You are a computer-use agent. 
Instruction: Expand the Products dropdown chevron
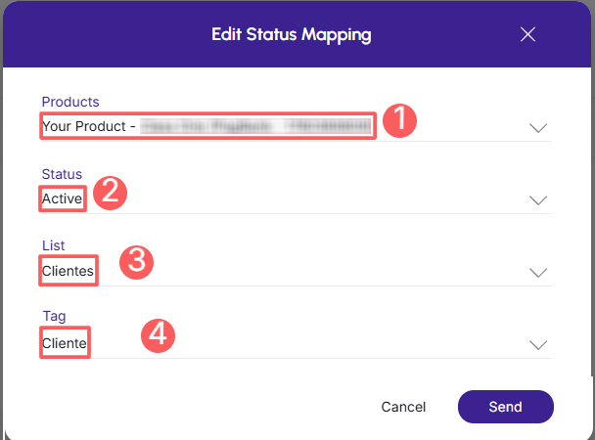[538, 128]
